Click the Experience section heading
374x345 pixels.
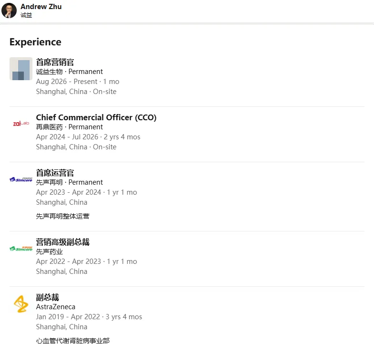tap(35, 42)
